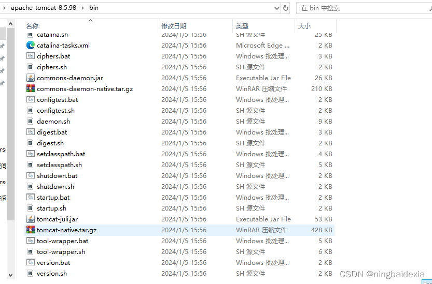
Task: Click the 210 KB size of commons-daemon-native.tar.gz
Action: [322, 89]
